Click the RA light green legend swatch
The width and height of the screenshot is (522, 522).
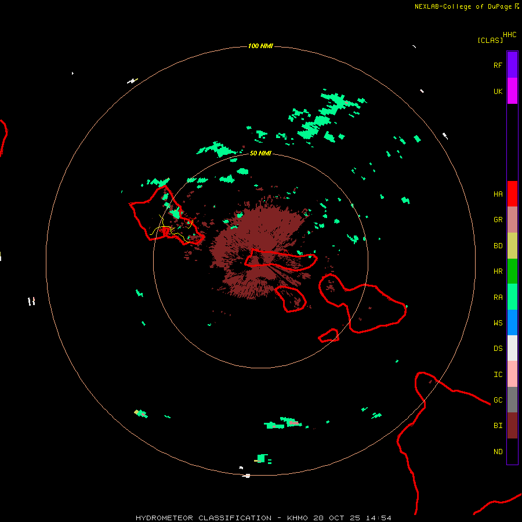point(512,297)
